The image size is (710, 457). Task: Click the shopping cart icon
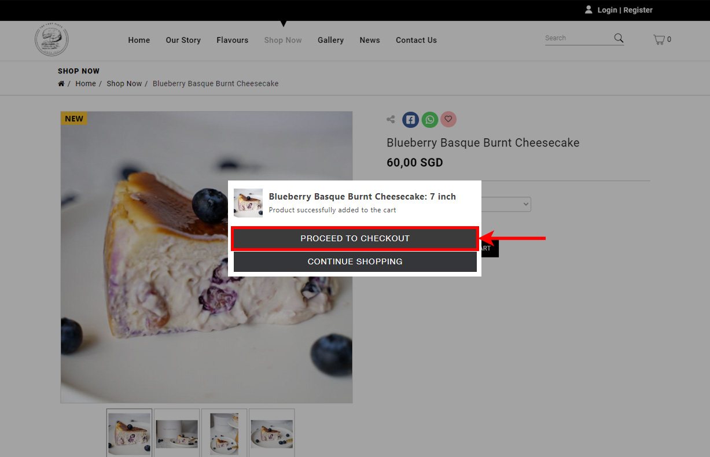(659, 39)
